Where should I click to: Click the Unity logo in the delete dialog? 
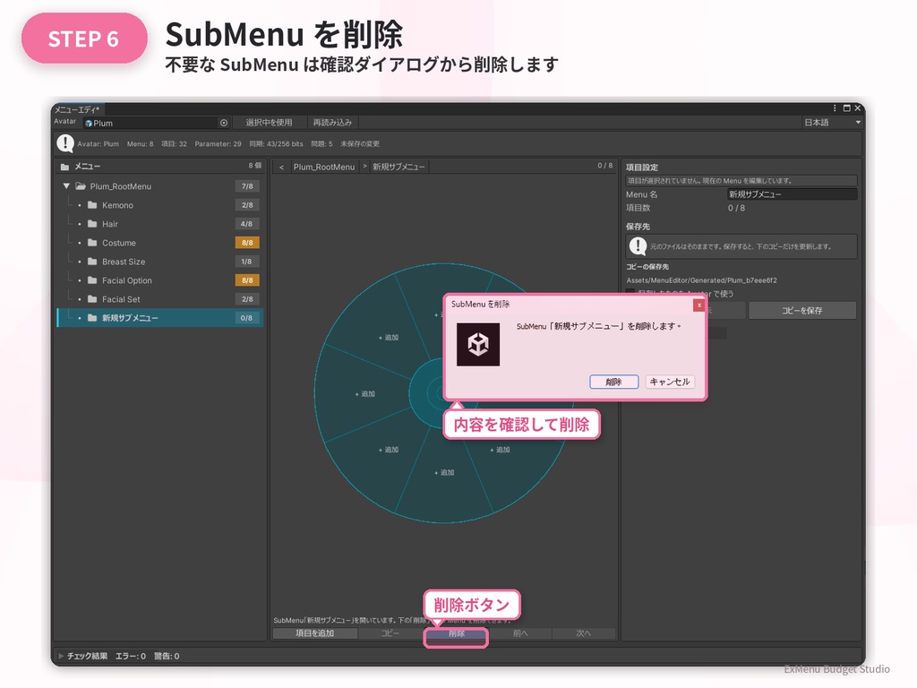[x=478, y=345]
